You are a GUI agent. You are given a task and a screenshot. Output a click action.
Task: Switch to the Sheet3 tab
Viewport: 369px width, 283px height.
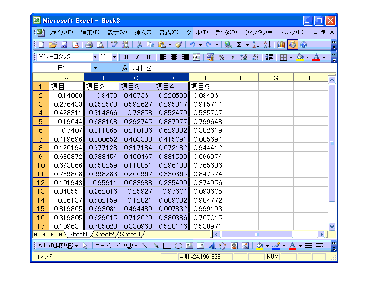click(130, 235)
